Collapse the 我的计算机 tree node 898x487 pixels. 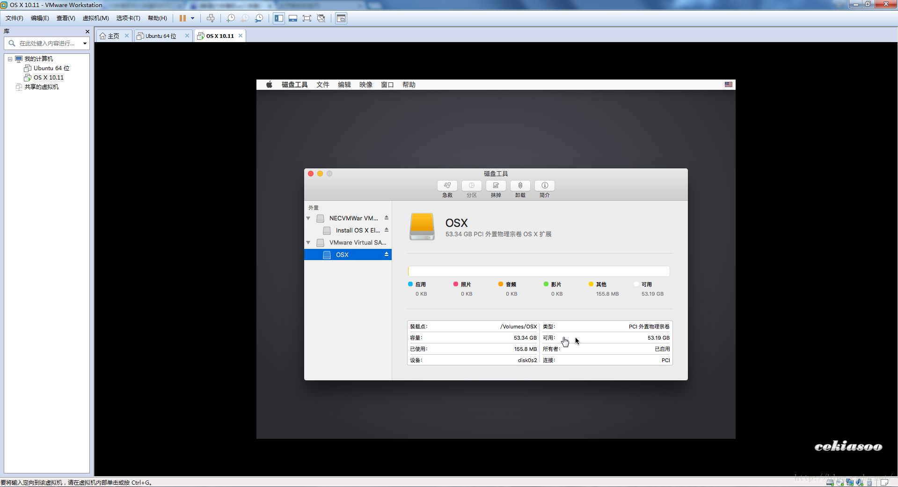coord(10,59)
